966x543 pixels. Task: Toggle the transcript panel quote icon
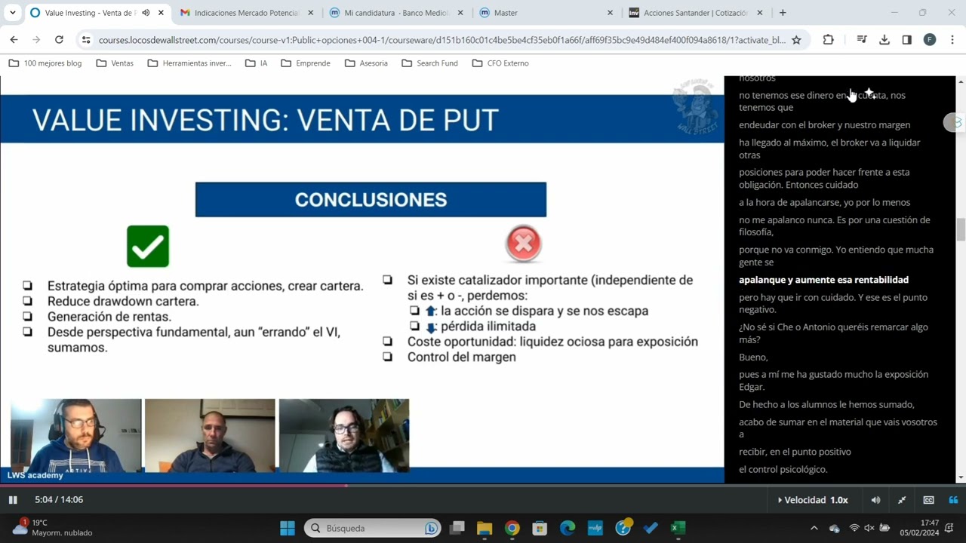pos(953,500)
